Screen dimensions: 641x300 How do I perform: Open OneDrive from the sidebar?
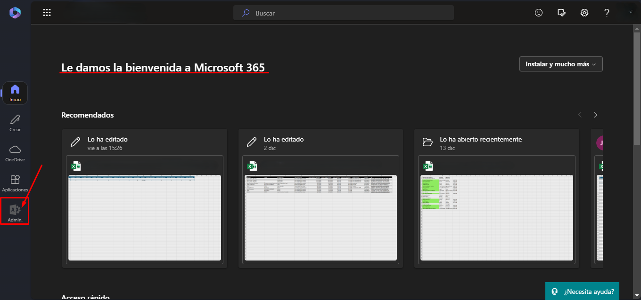[x=15, y=153]
